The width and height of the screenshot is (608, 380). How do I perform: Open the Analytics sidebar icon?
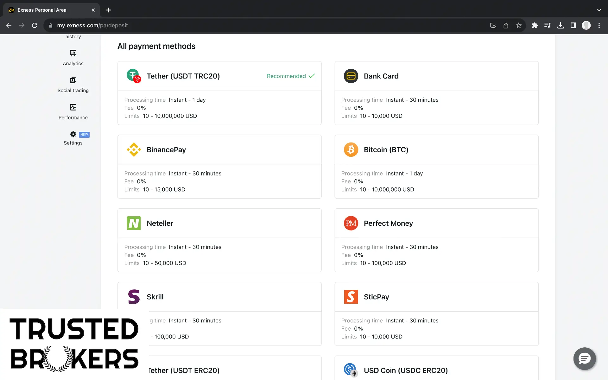click(73, 53)
